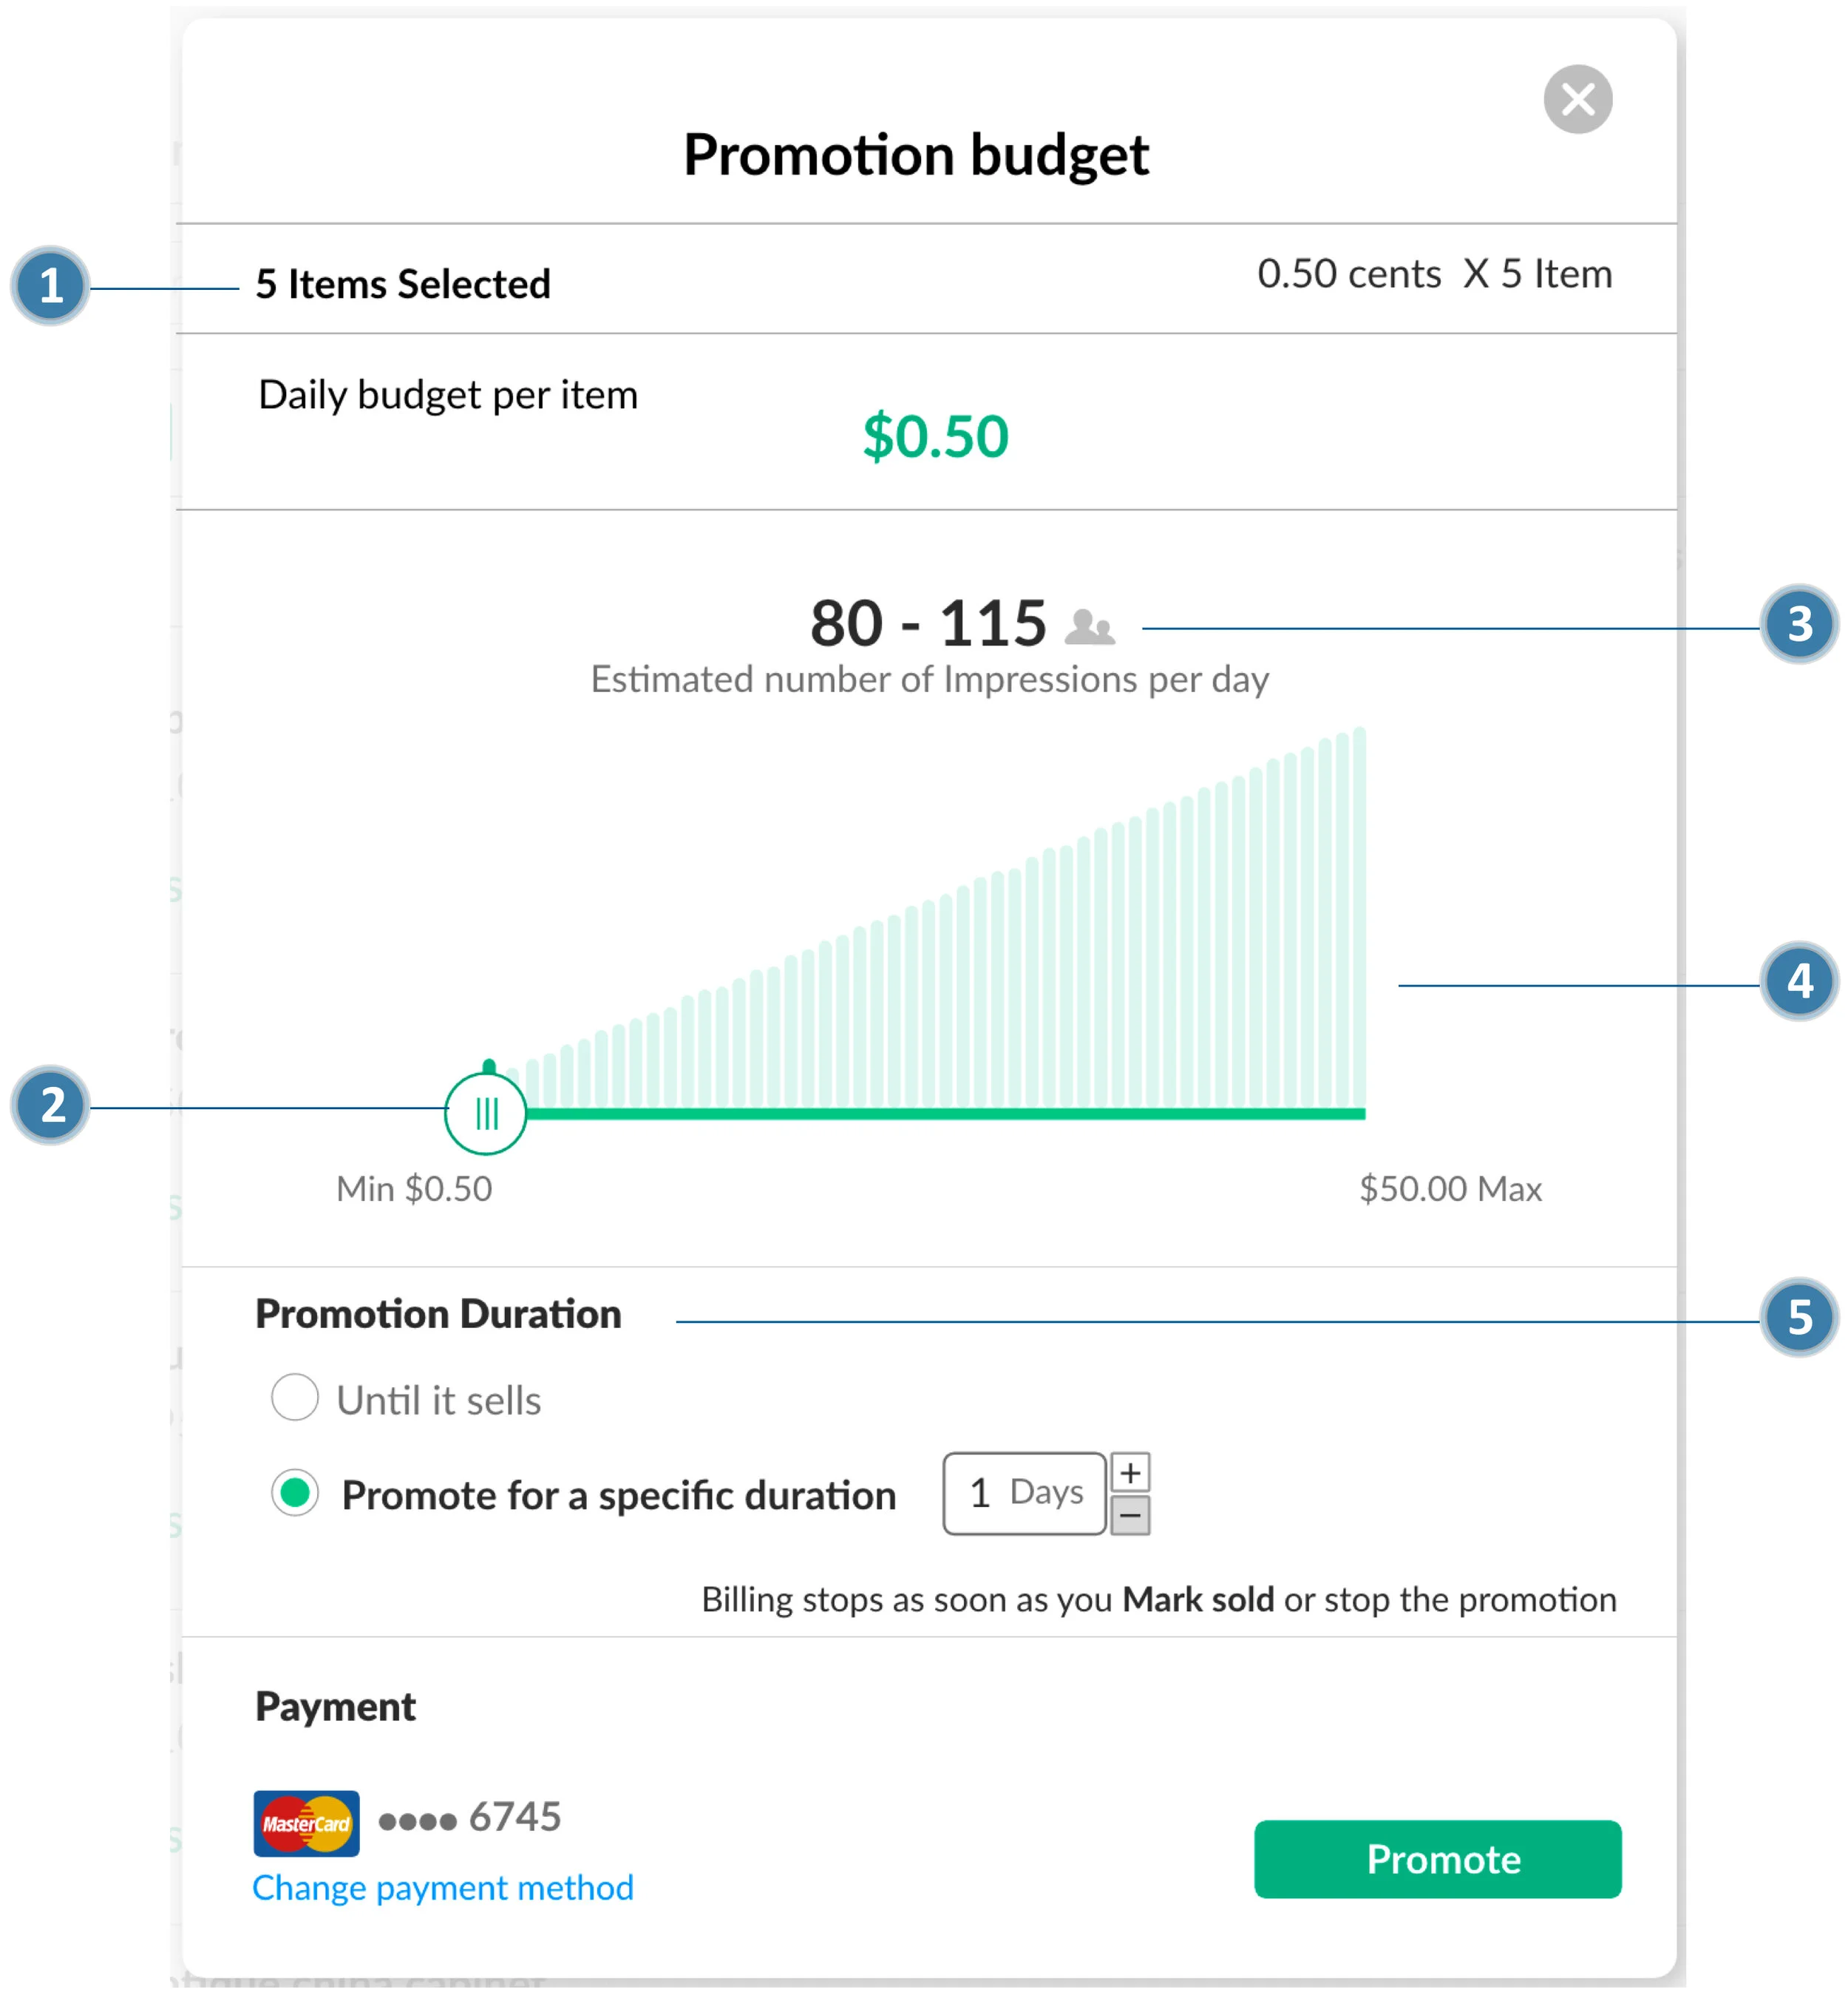This screenshot has height=1998, width=1848.
Task: Click the green slider handle
Action: (x=485, y=1113)
